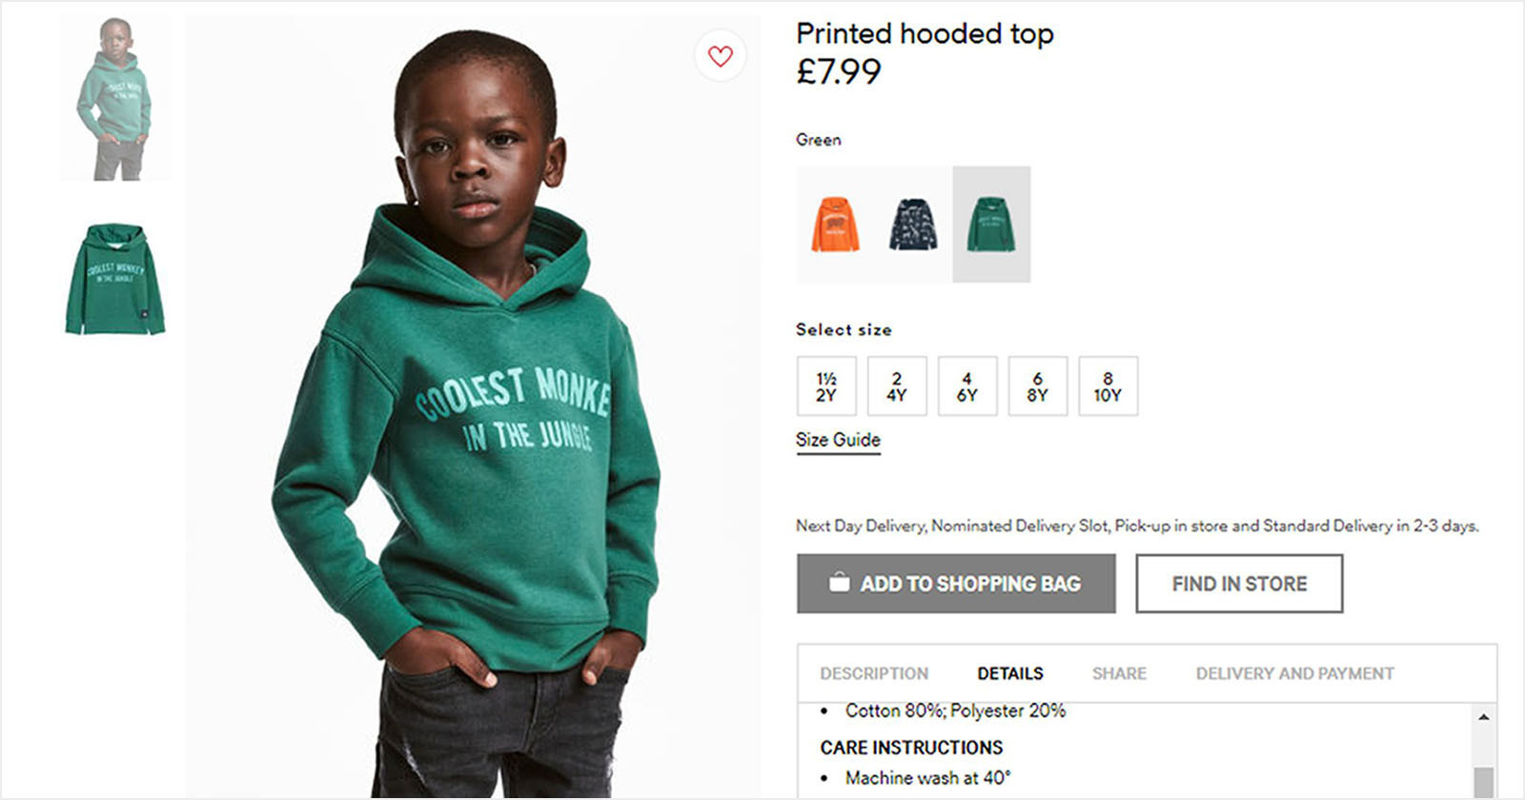The width and height of the screenshot is (1525, 800).
Task: Select the orange hoodie colour swatch
Action: click(x=835, y=225)
